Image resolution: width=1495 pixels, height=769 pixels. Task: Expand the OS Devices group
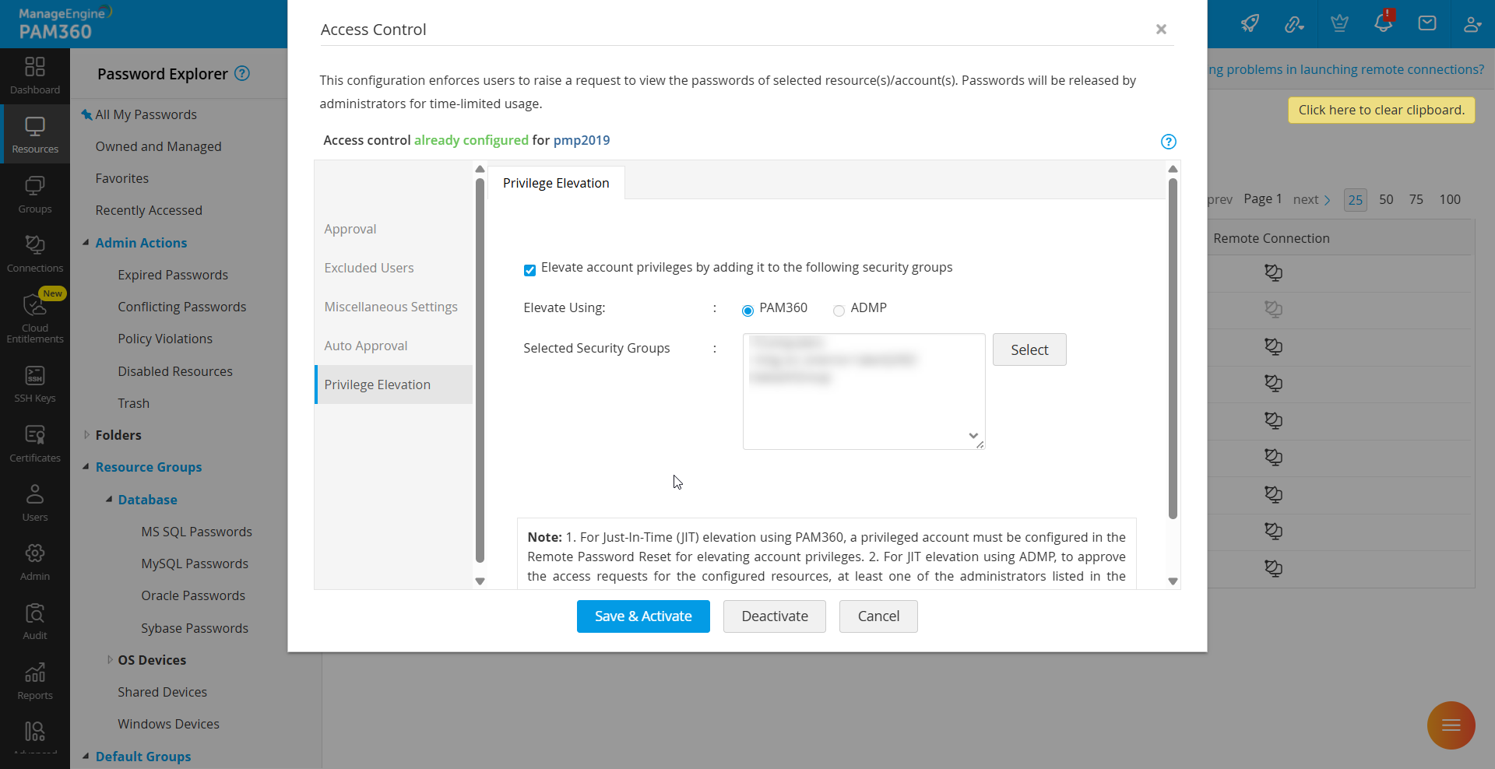[x=109, y=660]
